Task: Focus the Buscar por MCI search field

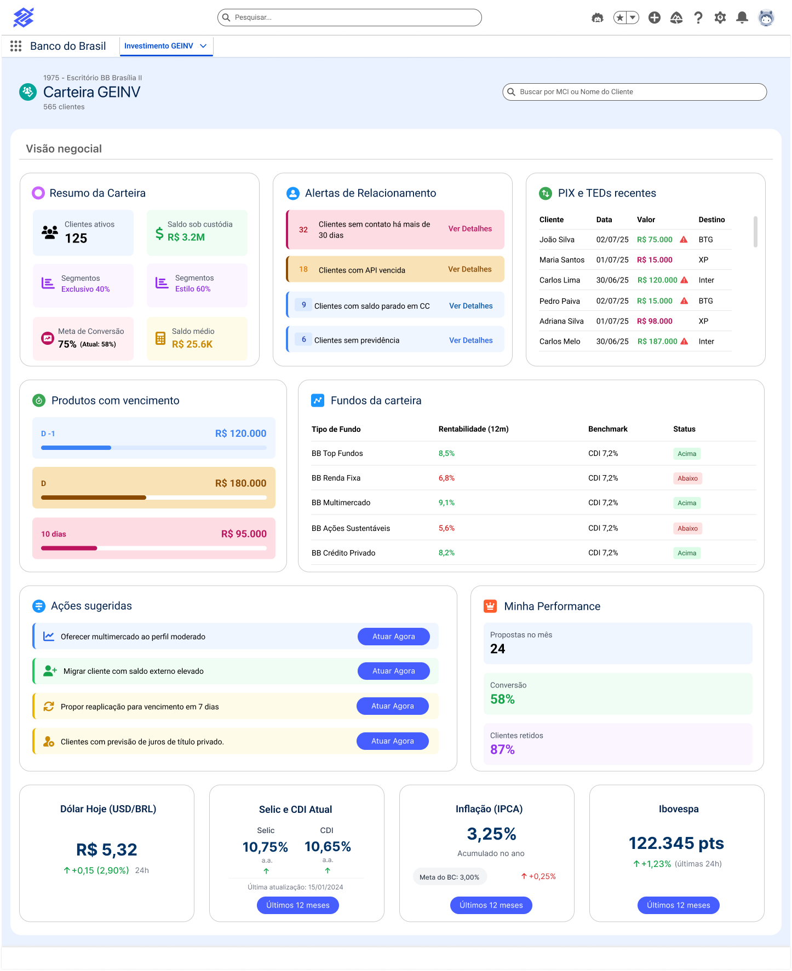Action: pyautogui.click(x=634, y=92)
